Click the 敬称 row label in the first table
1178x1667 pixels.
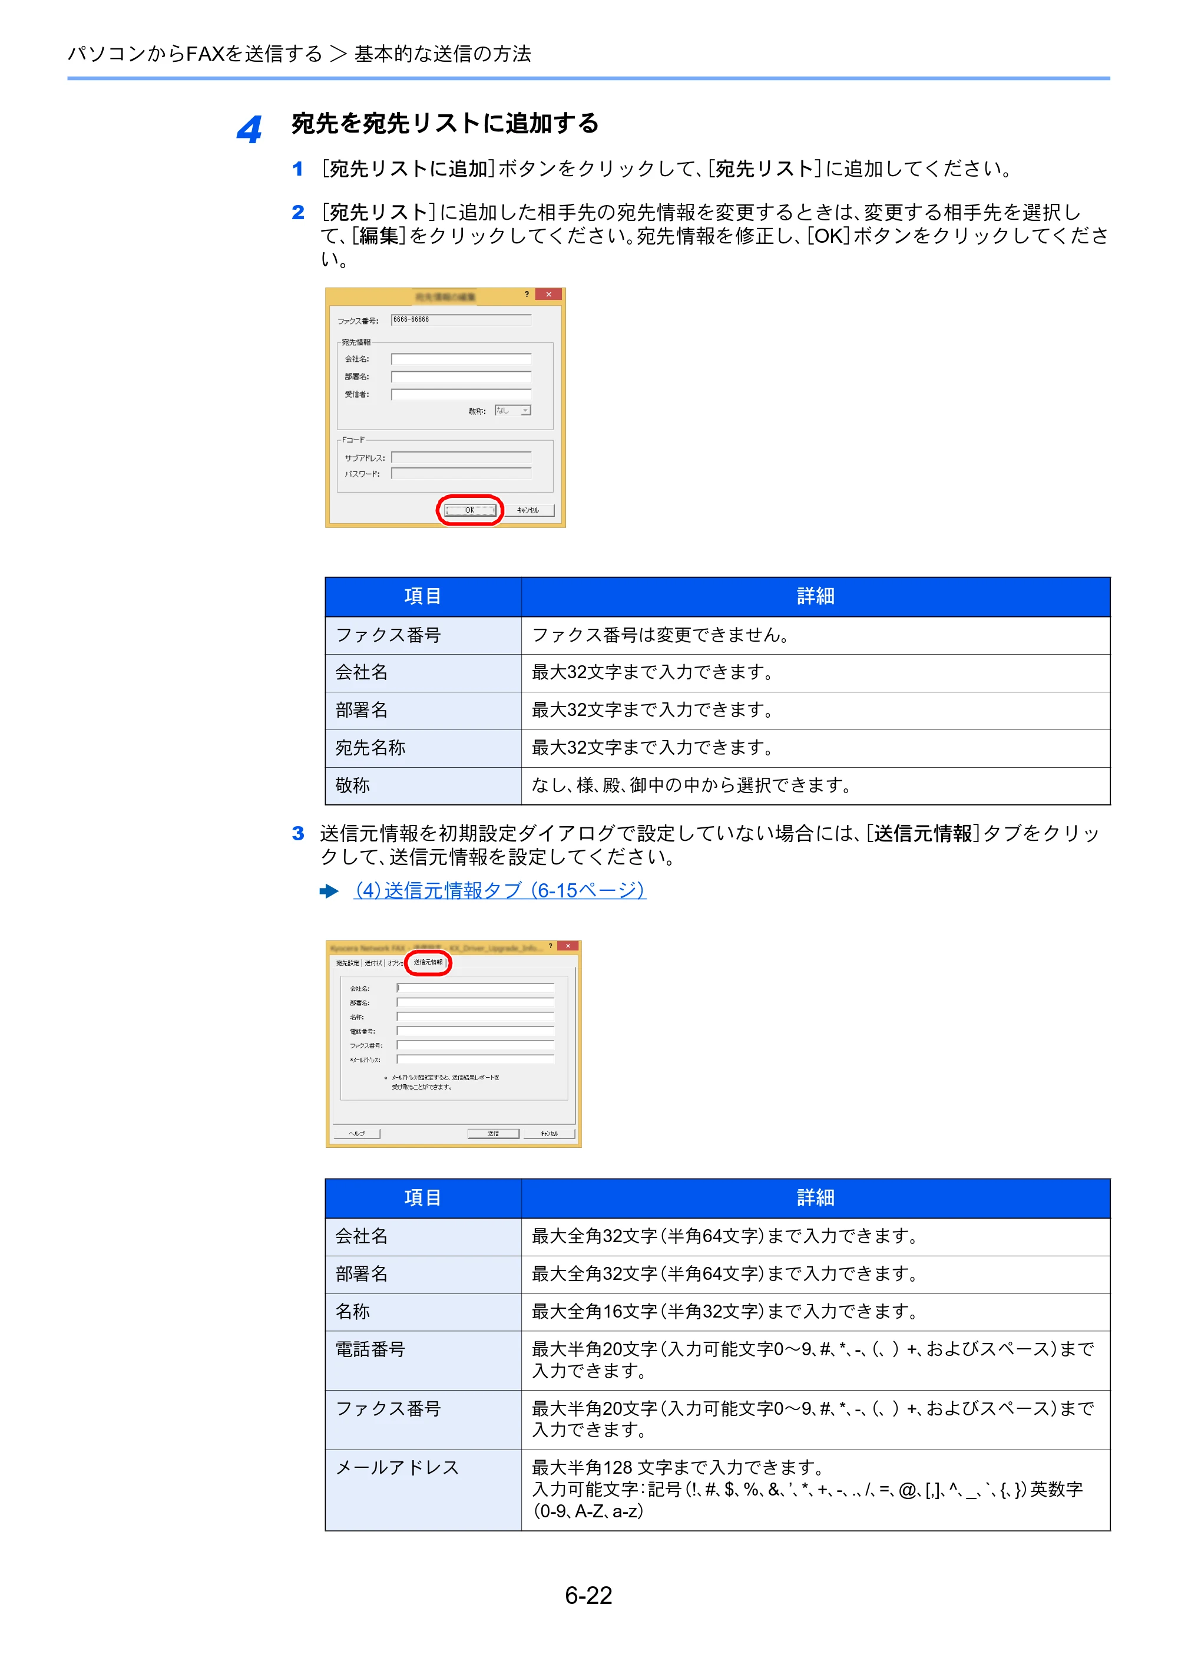tap(423, 785)
